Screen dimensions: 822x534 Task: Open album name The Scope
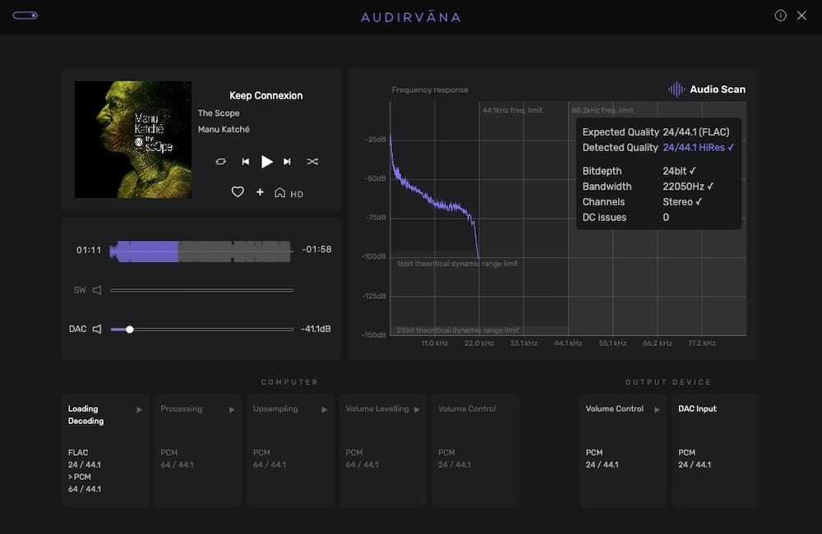(219, 113)
